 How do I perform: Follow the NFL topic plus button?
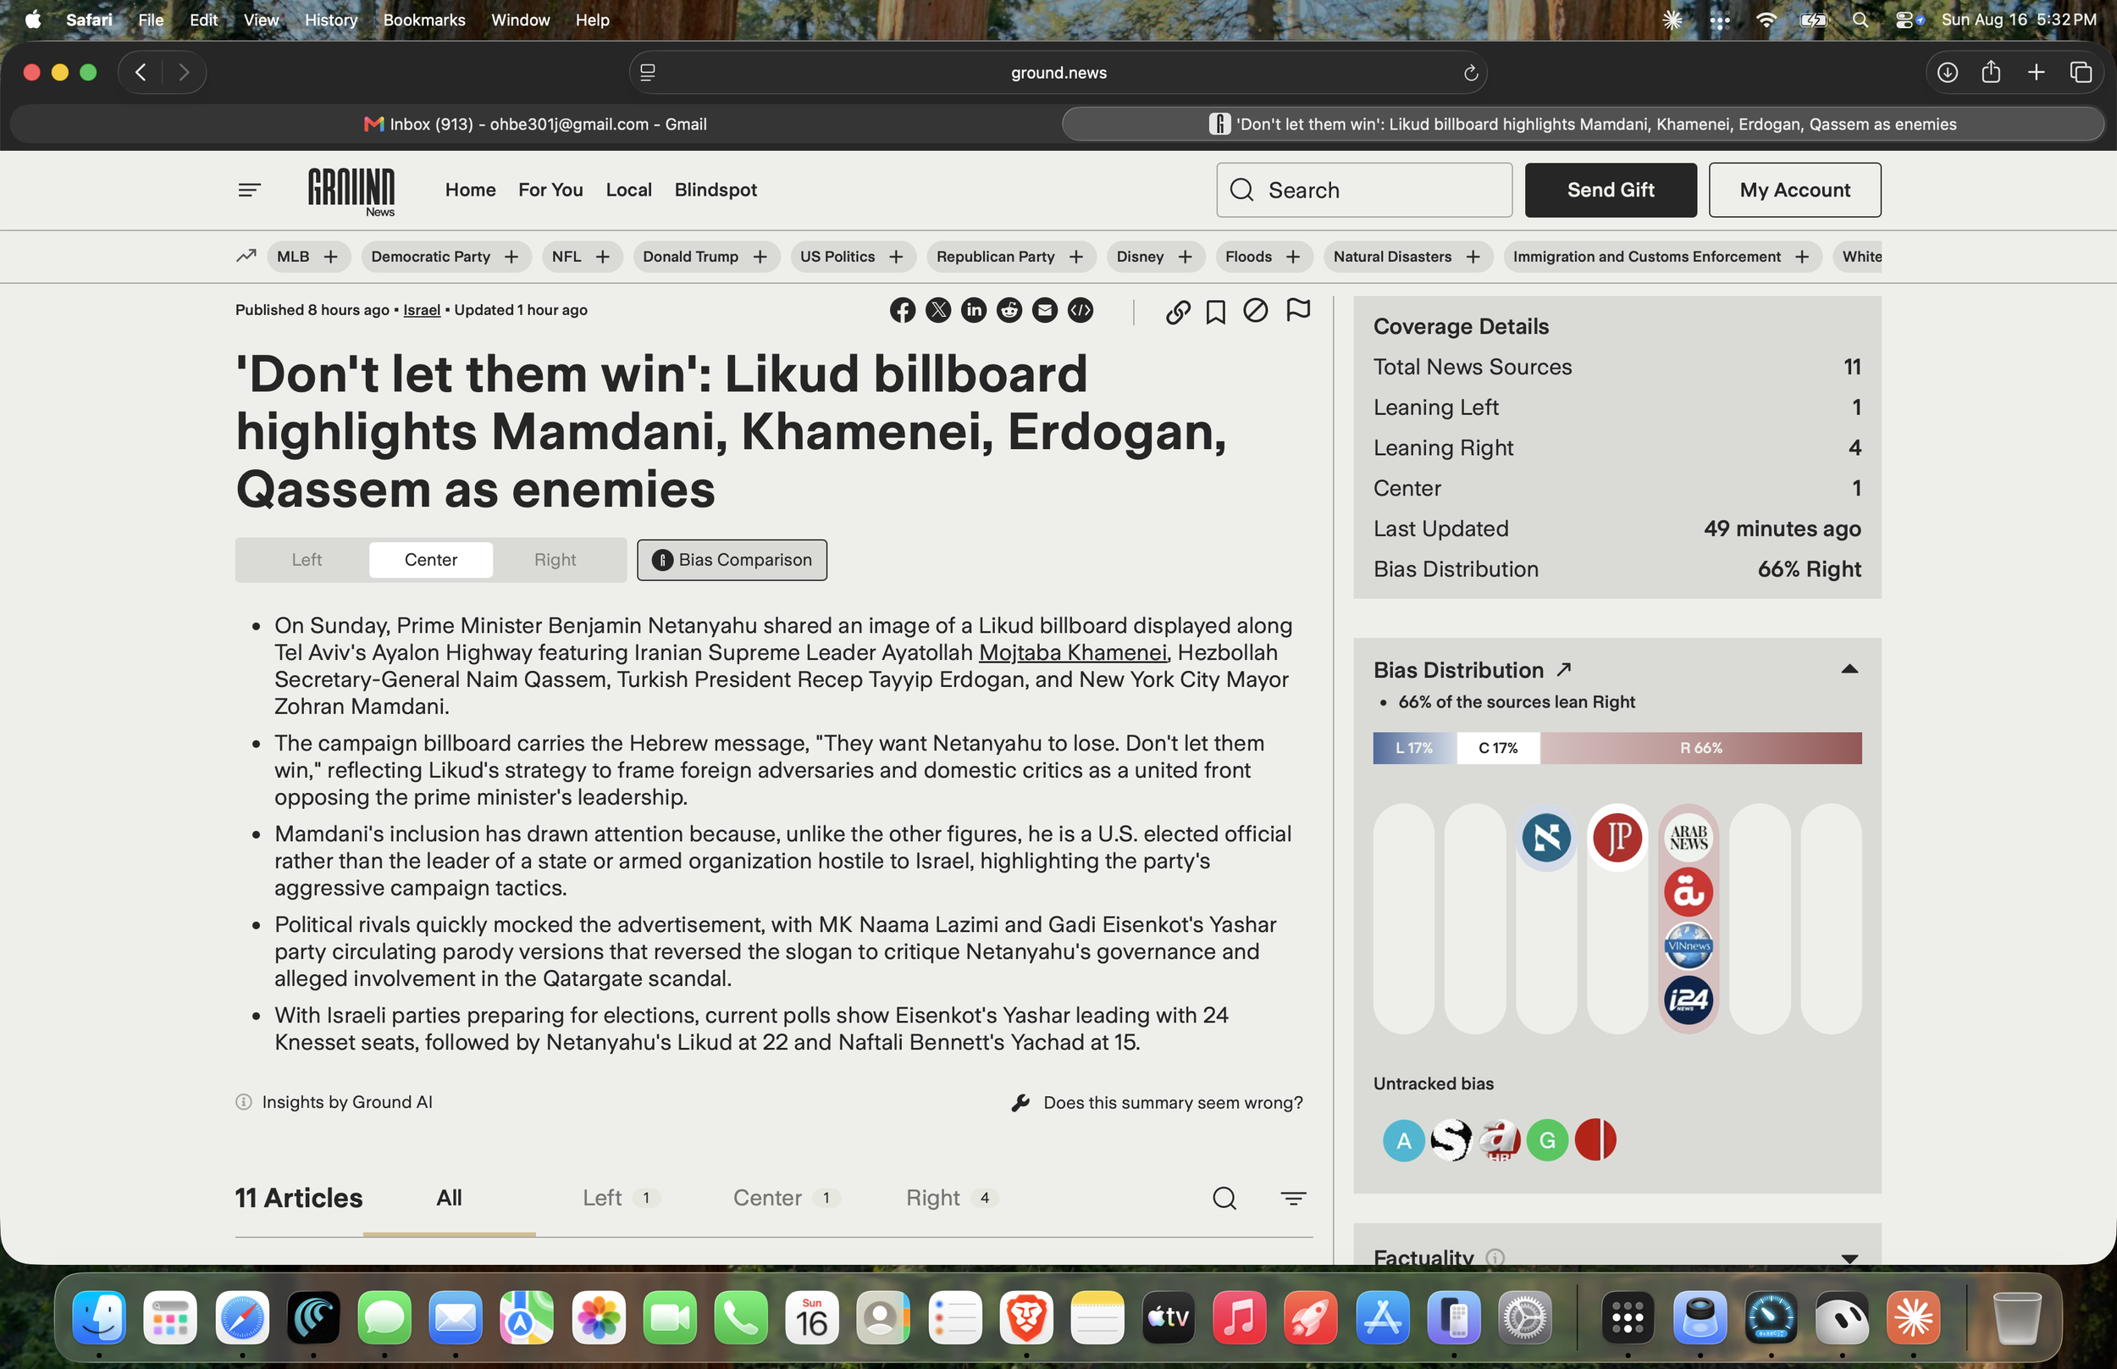602,257
